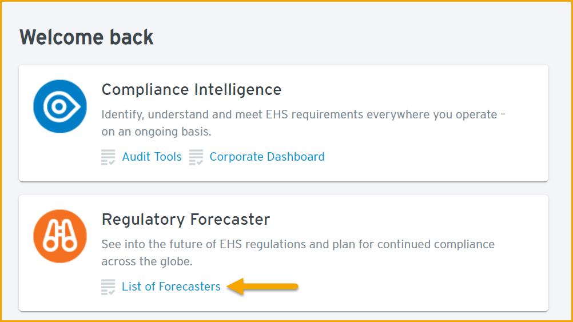Click empty space right of the orange arrow

click(x=420, y=287)
